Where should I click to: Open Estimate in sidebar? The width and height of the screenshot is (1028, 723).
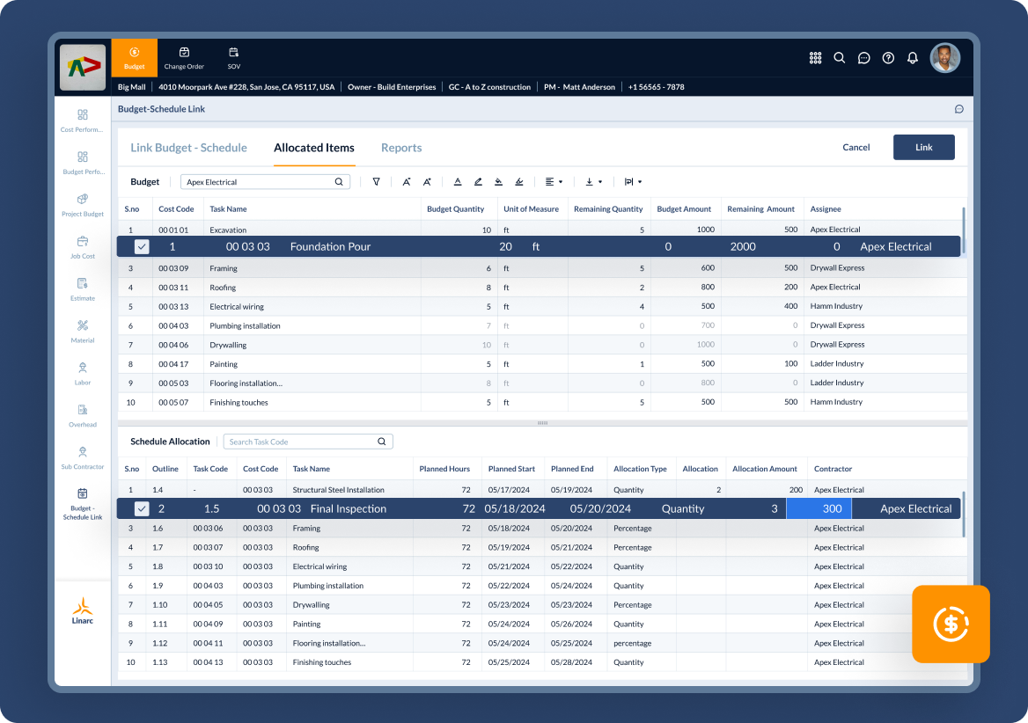point(83,288)
